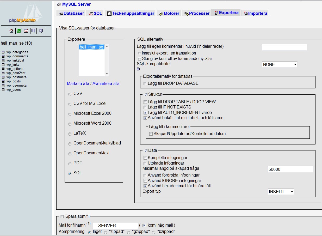Open the MySQL SQL reference bubble icon
Screen dimensions: 322x236
pyautogui.click(x=41, y=31)
